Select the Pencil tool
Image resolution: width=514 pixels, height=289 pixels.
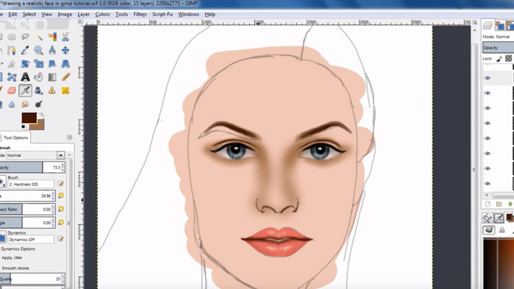pyautogui.click(x=66, y=77)
